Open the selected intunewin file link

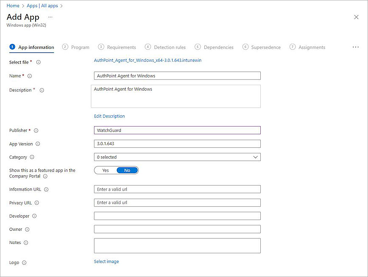point(148,61)
